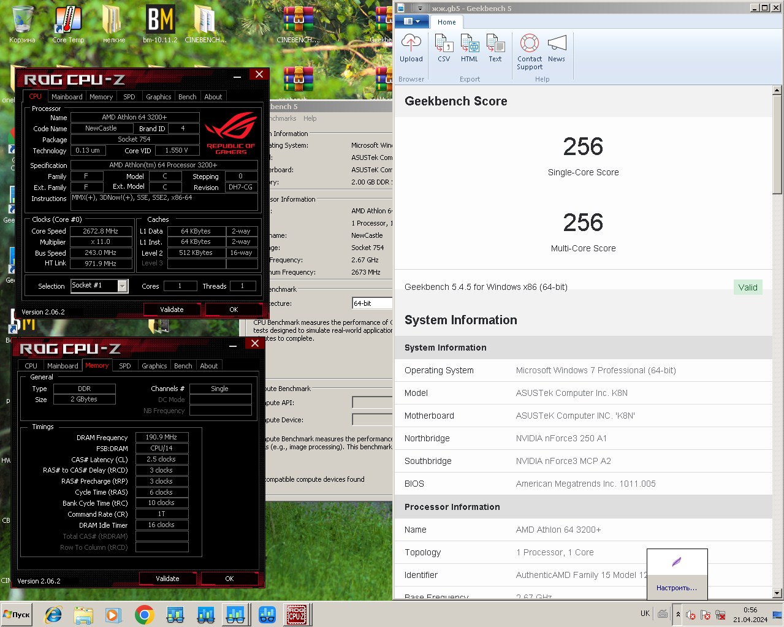Click the Geekbench document icon in title bar
The height and width of the screenshot is (627, 784).
pos(400,8)
